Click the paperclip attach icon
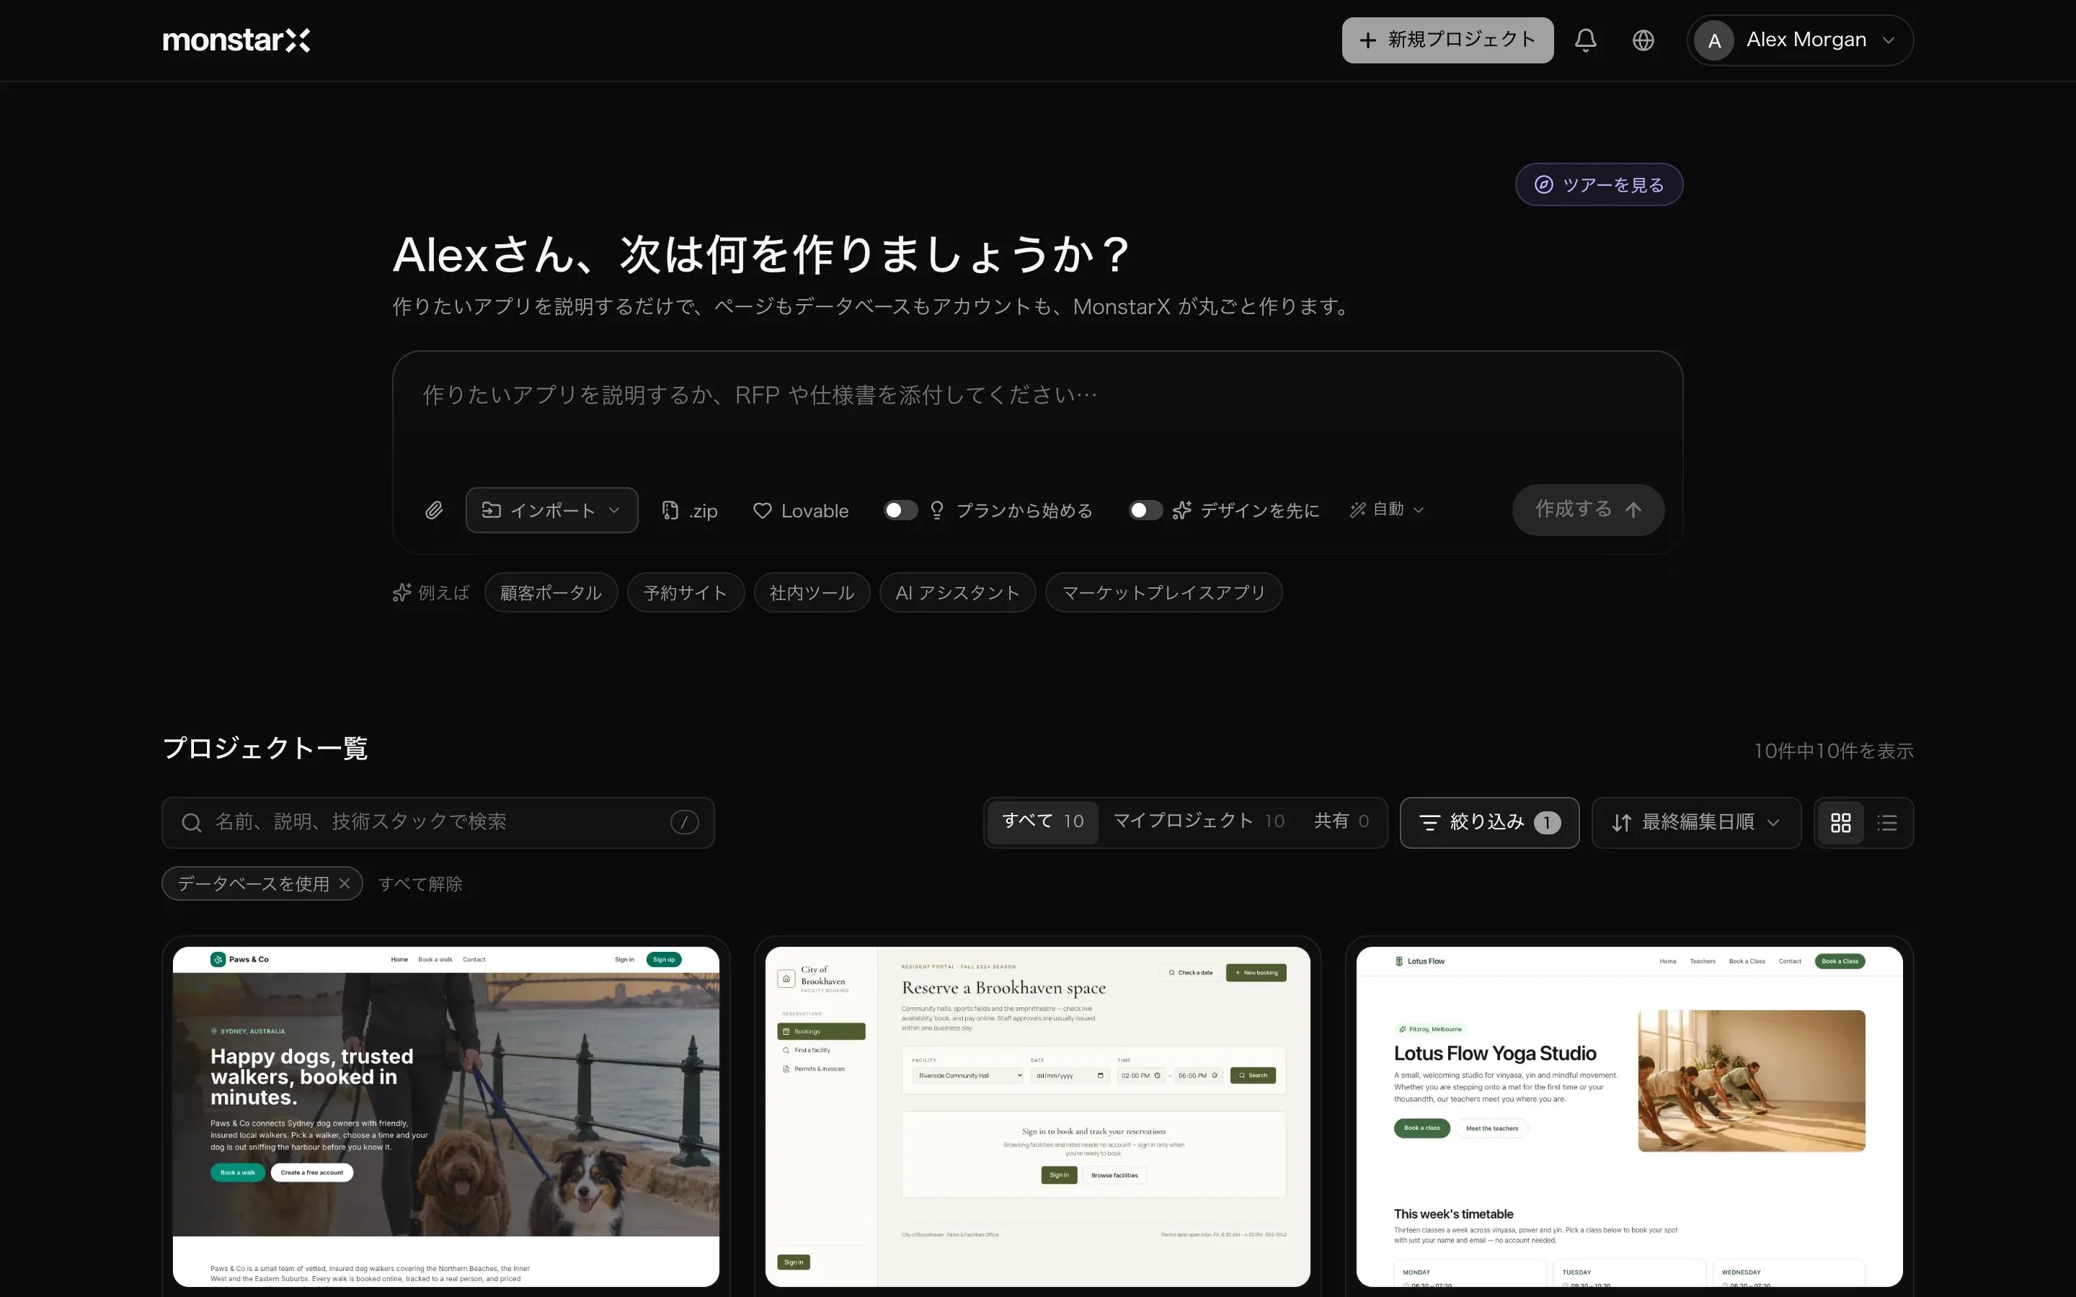This screenshot has height=1297, width=2076. coord(434,510)
